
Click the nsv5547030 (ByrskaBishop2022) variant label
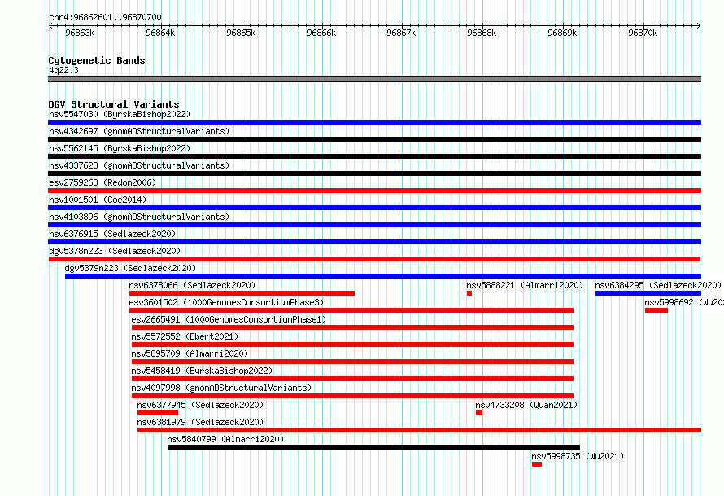(120, 114)
